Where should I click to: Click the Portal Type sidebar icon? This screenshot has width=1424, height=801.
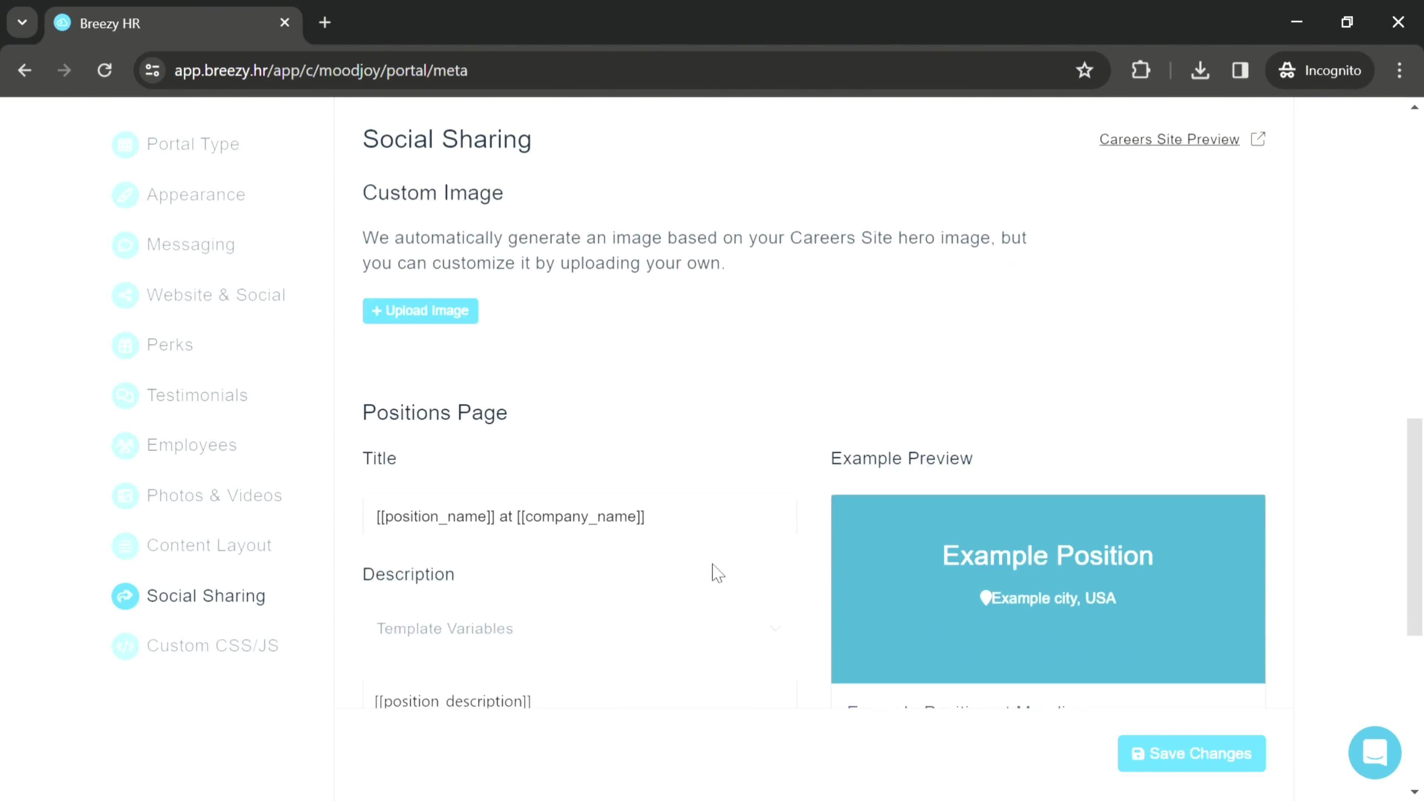tap(125, 144)
